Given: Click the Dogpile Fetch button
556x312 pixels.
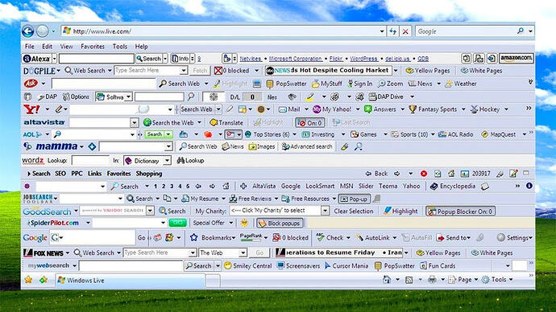Looking at the screenshot, I should [200, 71].
